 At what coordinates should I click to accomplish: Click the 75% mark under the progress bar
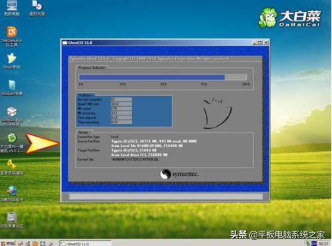click(204, 84)
